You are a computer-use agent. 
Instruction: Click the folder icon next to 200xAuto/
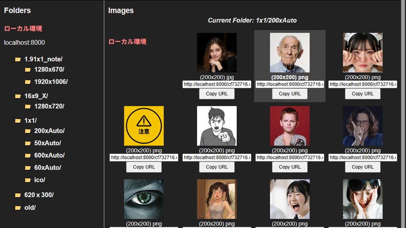(x=27, y=131)
